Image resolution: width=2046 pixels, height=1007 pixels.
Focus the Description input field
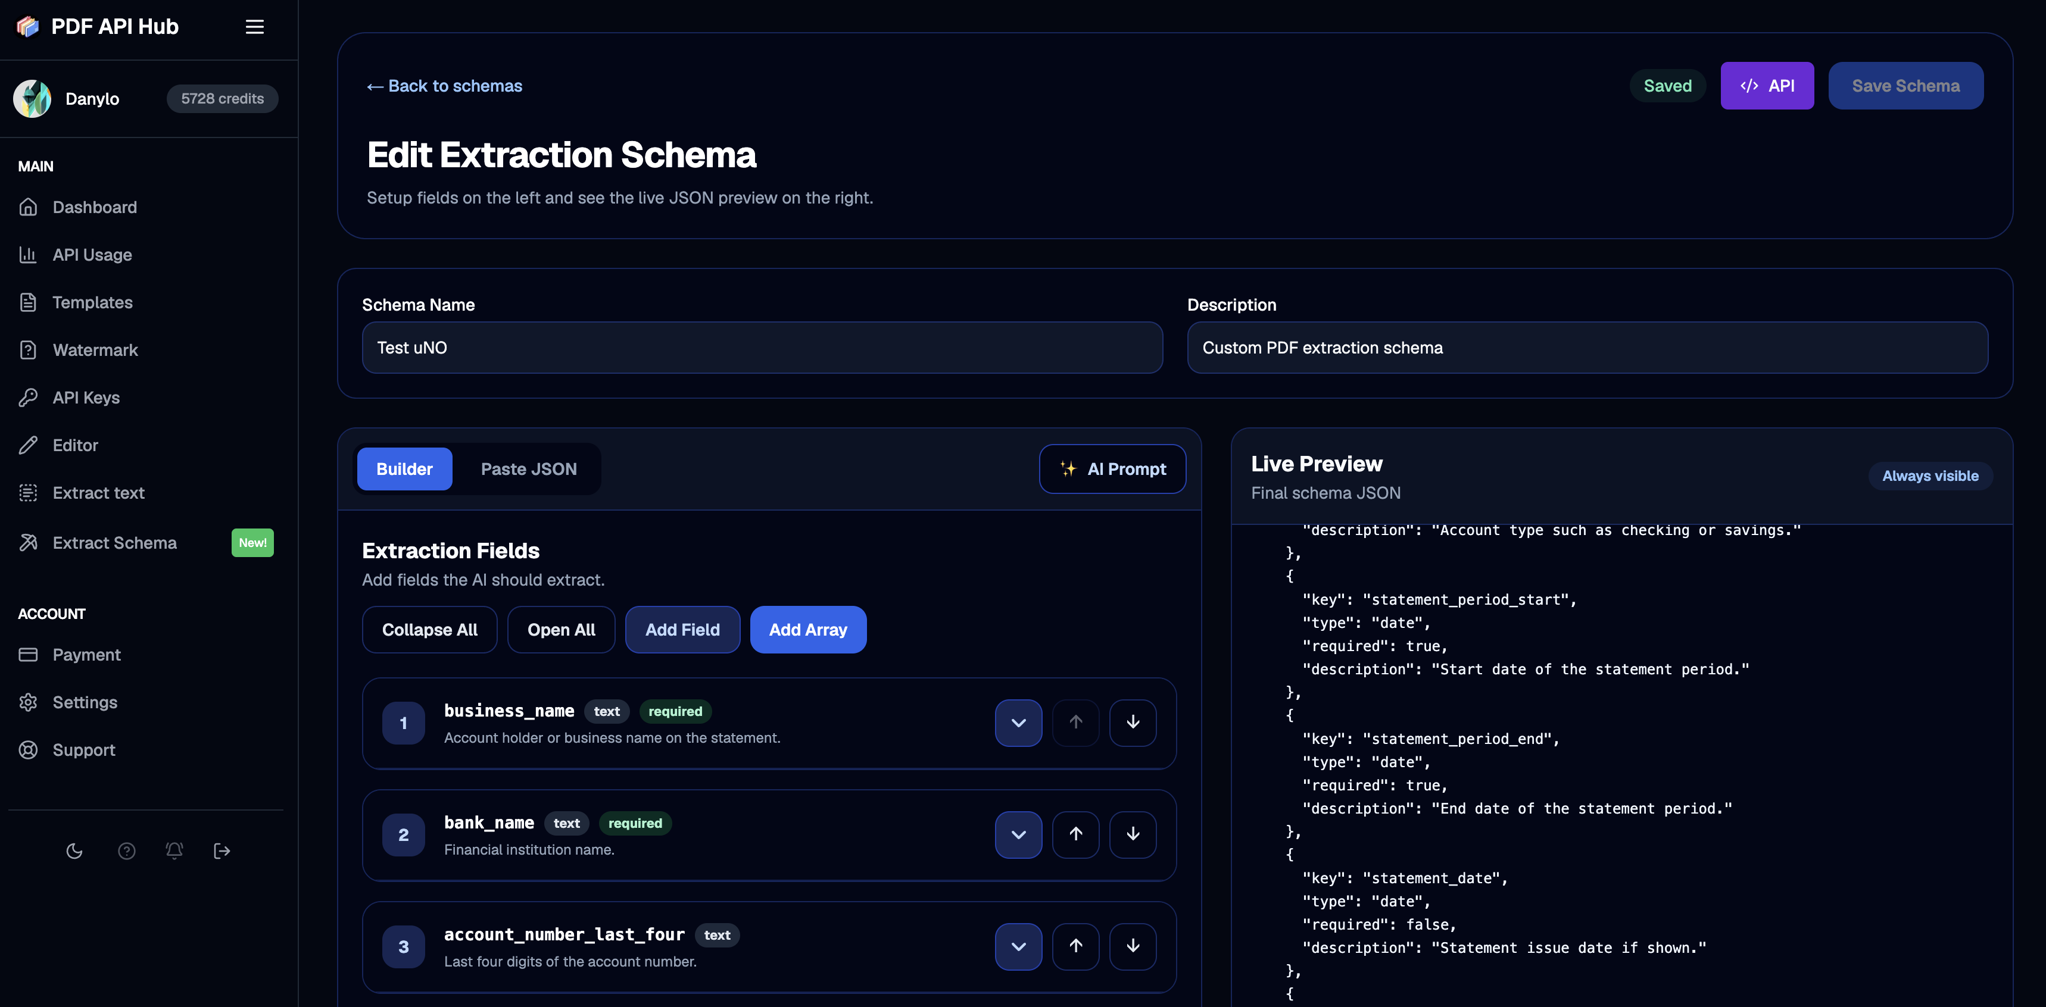(x=1587, y=348)
